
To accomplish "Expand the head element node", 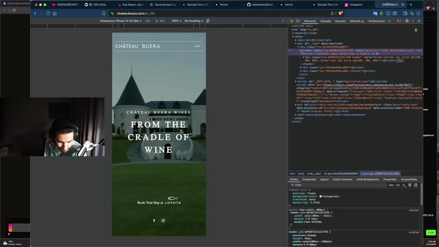I will click(x=293, y=33).
